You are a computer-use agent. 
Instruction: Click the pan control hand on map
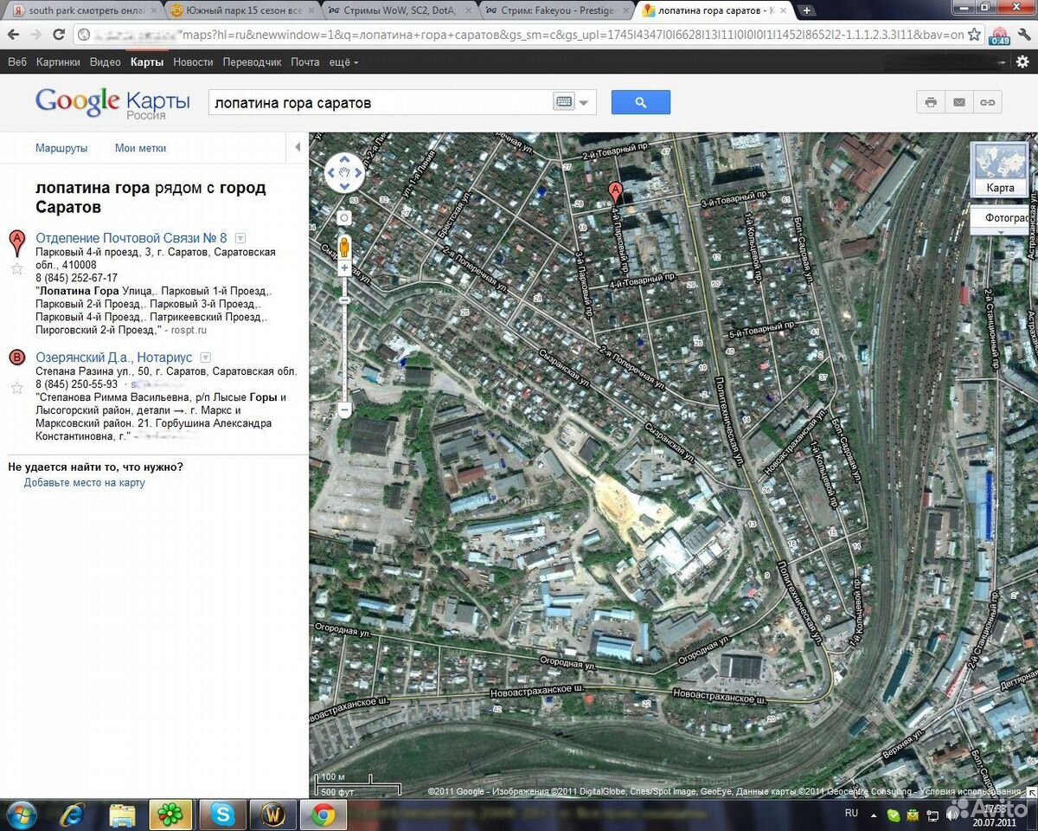click(x=344, y=173)
